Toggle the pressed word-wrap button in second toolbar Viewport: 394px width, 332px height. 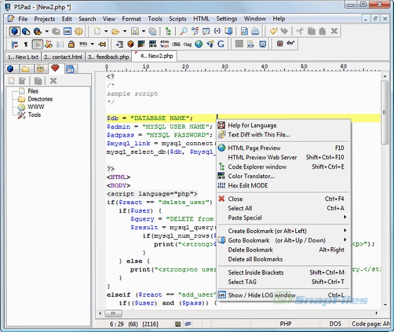[x=38, y=44]
